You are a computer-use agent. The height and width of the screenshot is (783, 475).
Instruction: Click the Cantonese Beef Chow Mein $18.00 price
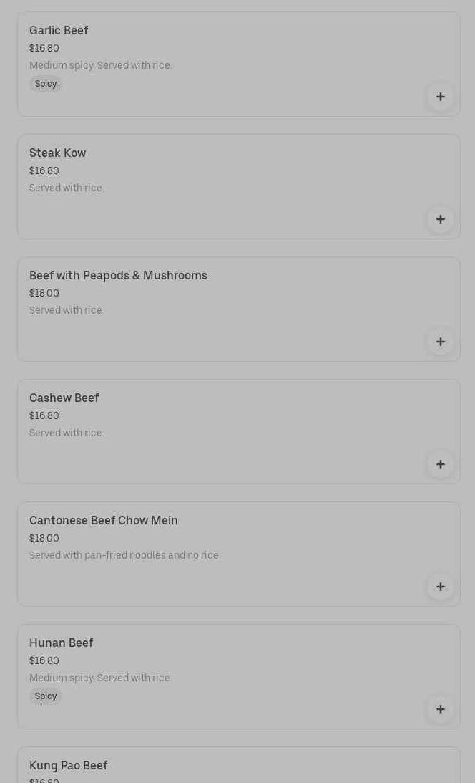44,539
